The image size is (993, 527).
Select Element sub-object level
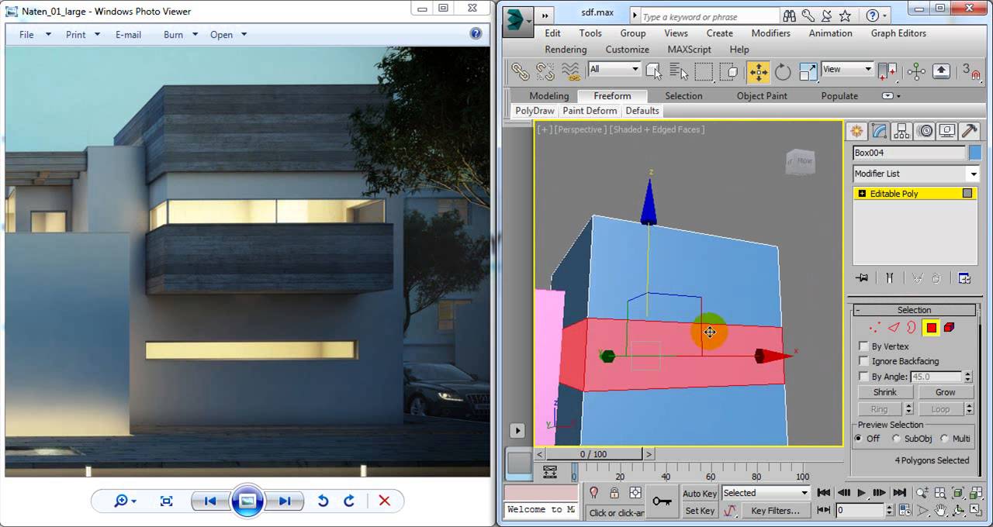point(950,328)
